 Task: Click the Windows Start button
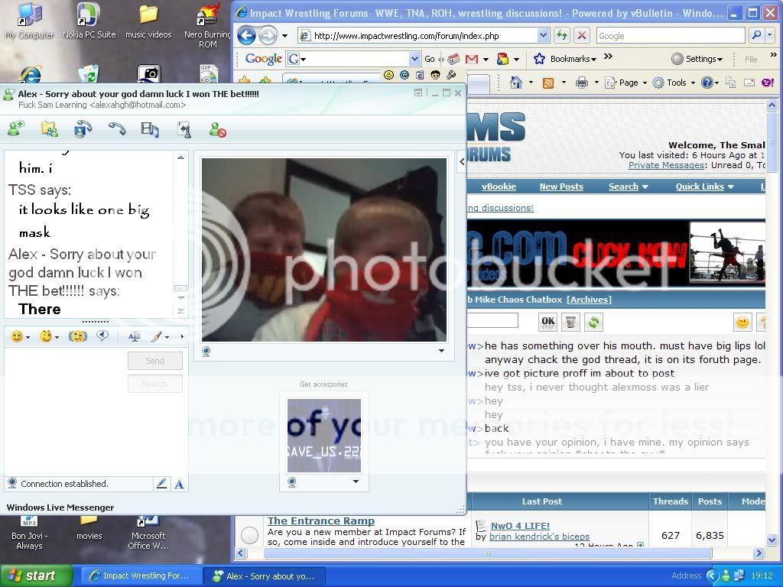pyautogui.click(x=36, y=576)
